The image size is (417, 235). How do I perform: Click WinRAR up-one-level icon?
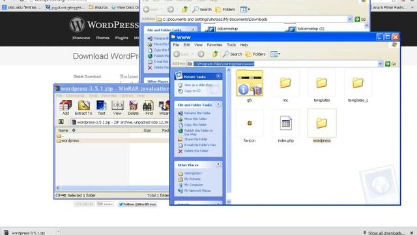[x=61, y=122]
